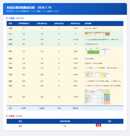Click the total amount 50444

pos(75,108)
